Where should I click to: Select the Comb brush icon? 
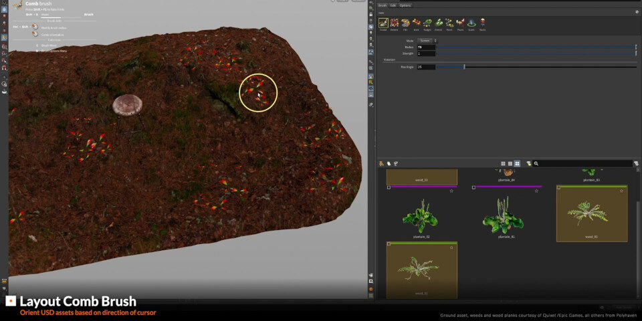pyautogui.click(x=383, y=23)
